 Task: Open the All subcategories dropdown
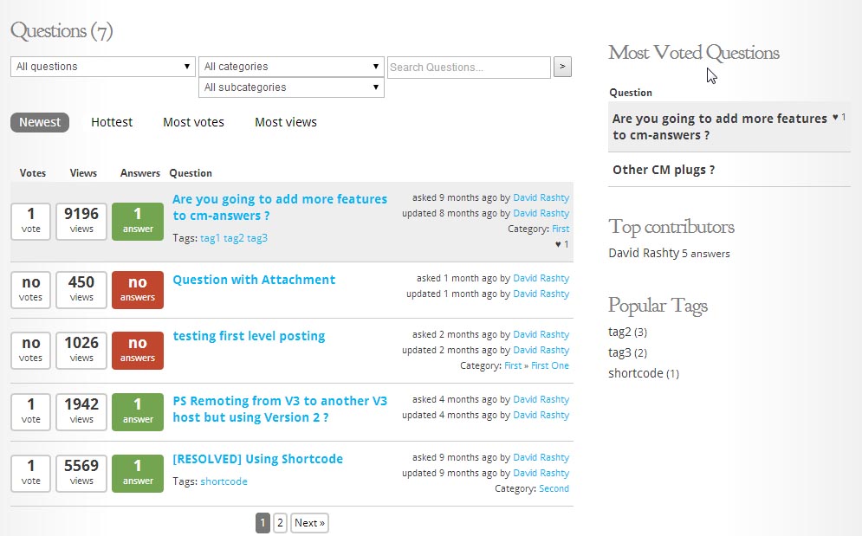click(x=291, y=87)
